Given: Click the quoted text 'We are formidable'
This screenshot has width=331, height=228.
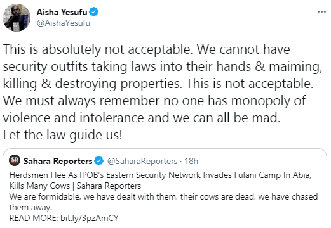Looking at the screenshot, I should click(x=44, y=196).
